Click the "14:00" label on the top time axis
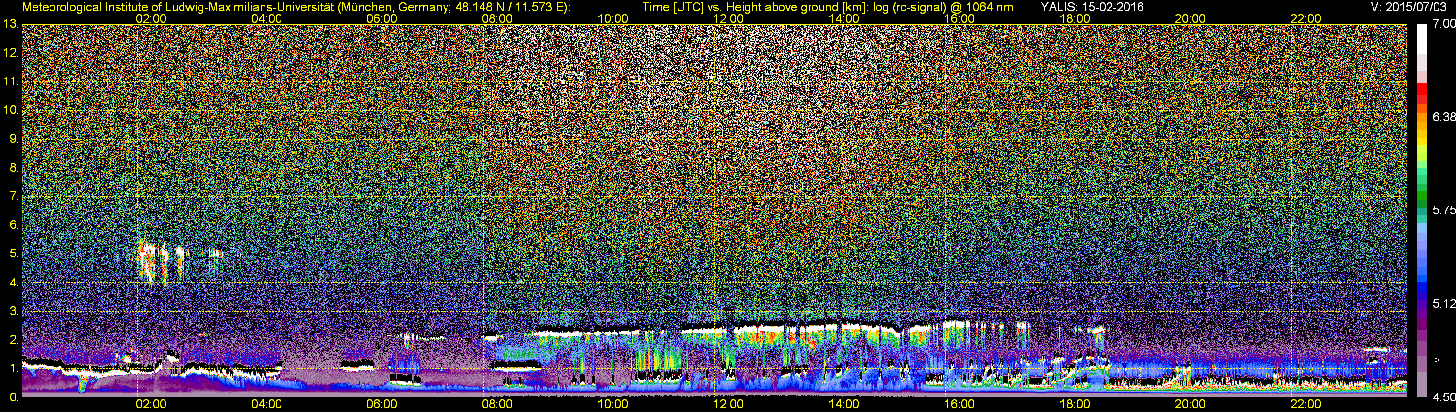 844,18
